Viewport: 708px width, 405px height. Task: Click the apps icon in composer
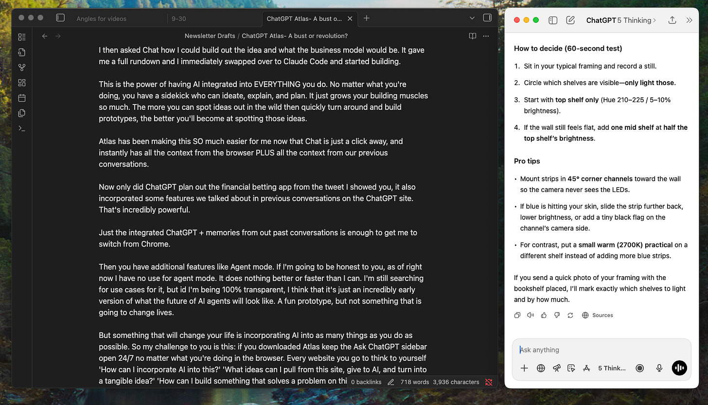point(586,368)
